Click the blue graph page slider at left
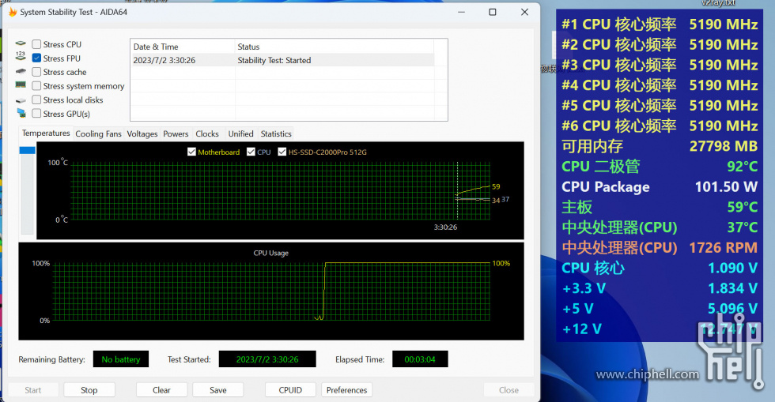This screenshot has height=402, width=775. click(27, 150)
